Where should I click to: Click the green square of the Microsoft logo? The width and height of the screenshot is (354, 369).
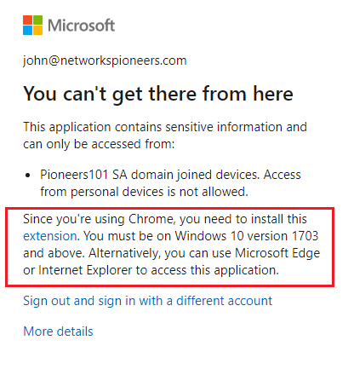click(38, 20)
